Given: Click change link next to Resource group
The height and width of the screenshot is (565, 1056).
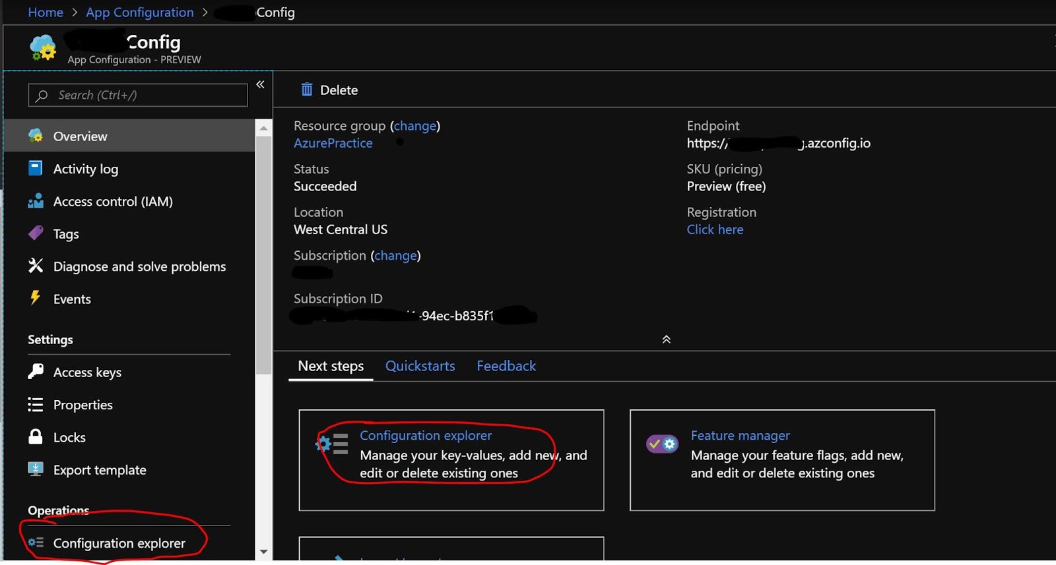Looking at the screenshot, I should (x=415, y=125).
